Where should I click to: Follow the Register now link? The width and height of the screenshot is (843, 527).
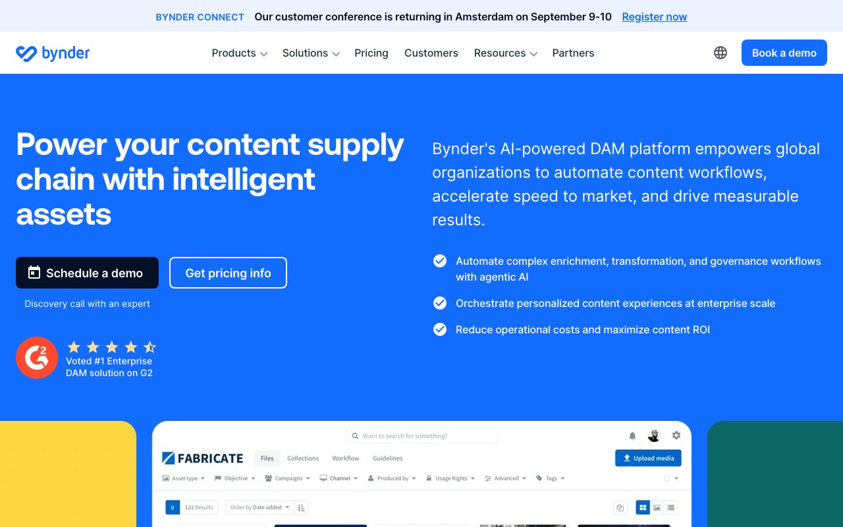coord(655,16)
